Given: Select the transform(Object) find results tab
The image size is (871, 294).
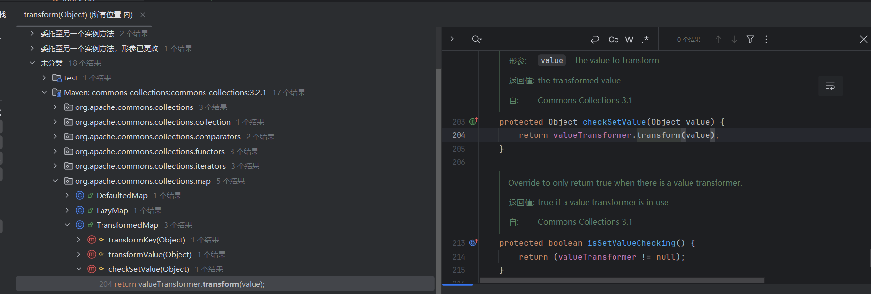Looking at the screenshot, I should (78, 15).
